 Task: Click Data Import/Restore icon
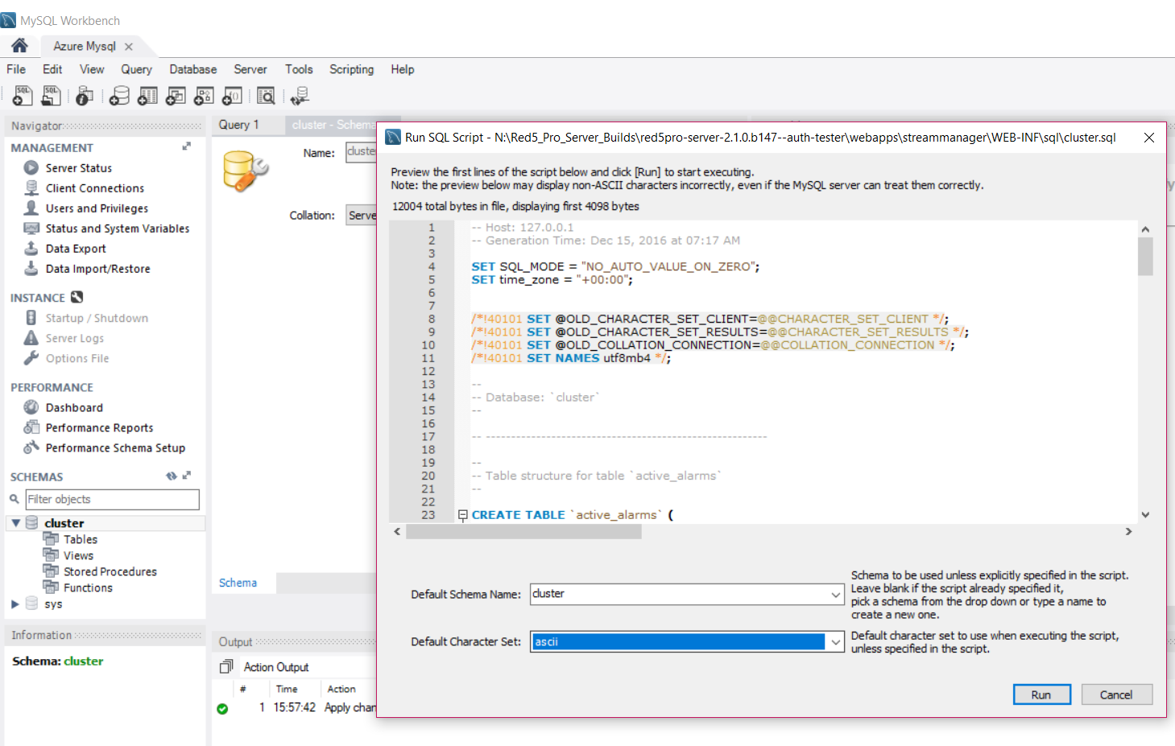point(31,268)
